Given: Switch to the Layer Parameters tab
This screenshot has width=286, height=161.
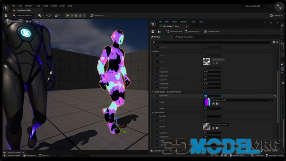Looking at the screenshot, I should point(184,37).
